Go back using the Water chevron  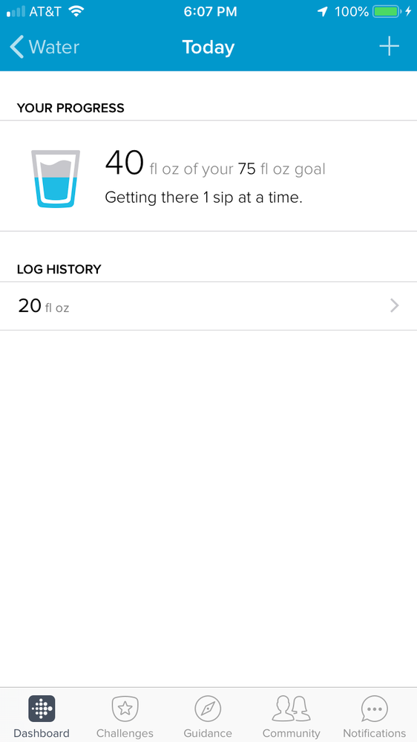click(16, 48)
